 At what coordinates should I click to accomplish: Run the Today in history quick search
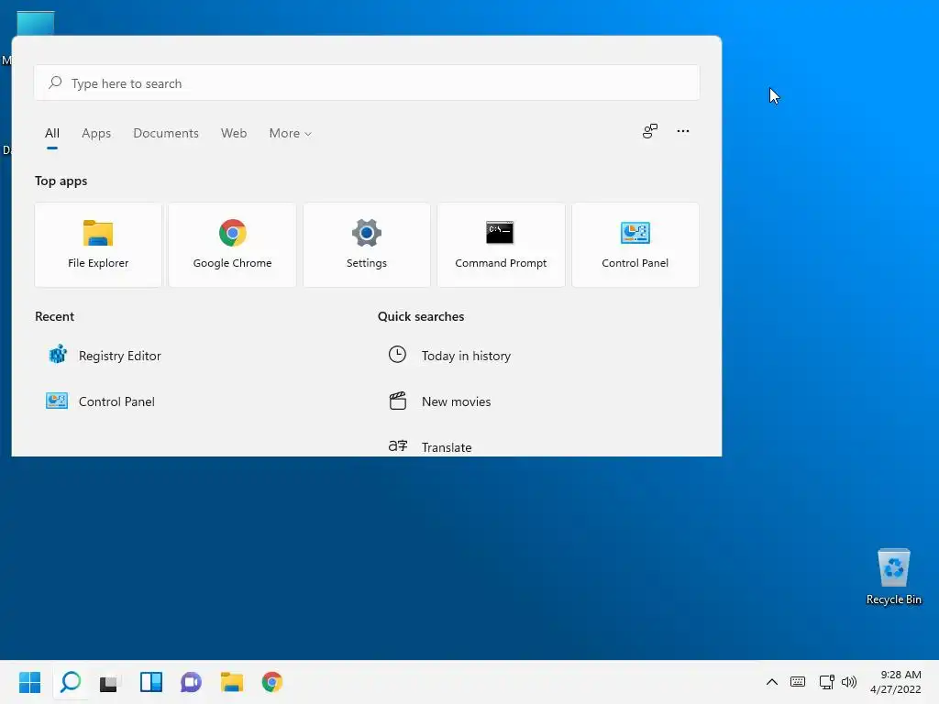click(x=449, y=356)
